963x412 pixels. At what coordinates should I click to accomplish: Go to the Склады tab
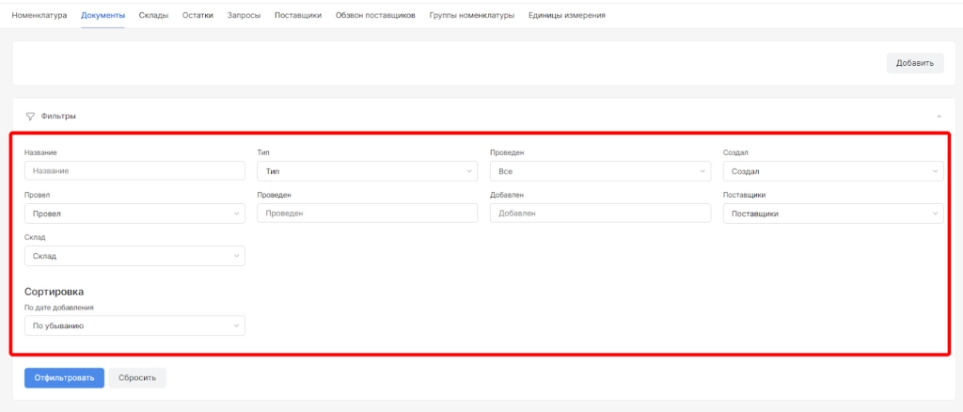click(x=153, y=16)
